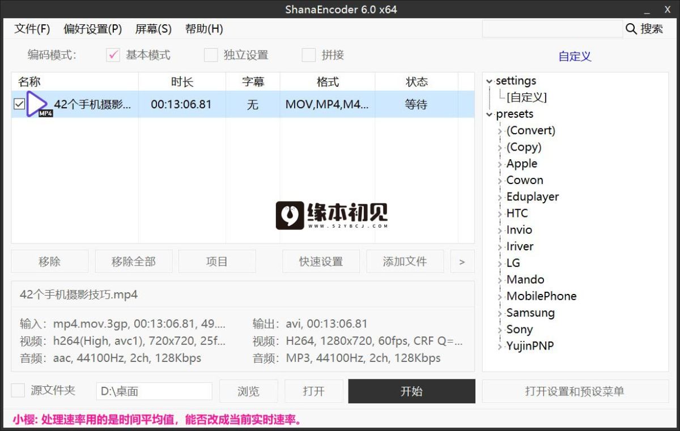Select the (Copy) preset label

pos(524,147)
